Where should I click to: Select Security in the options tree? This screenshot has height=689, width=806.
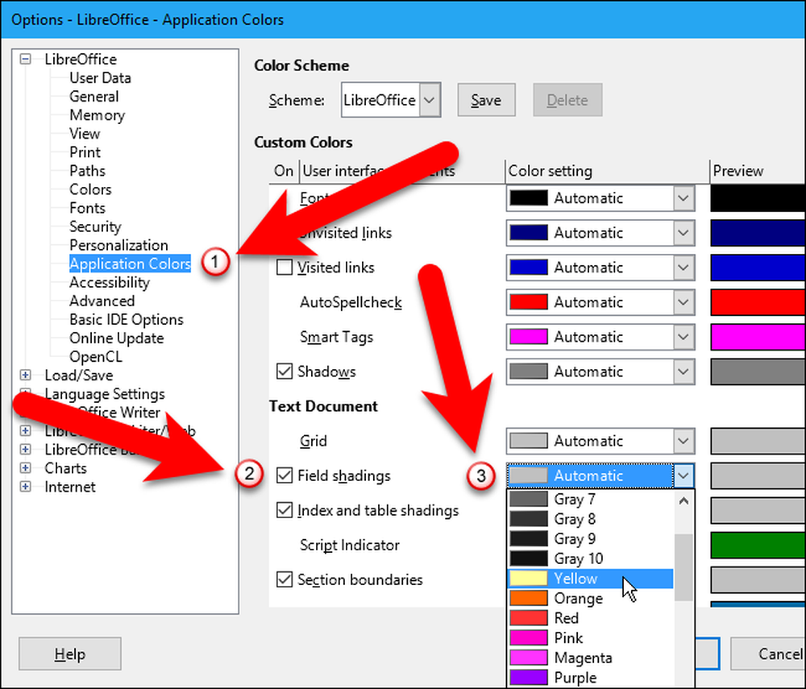96,226
